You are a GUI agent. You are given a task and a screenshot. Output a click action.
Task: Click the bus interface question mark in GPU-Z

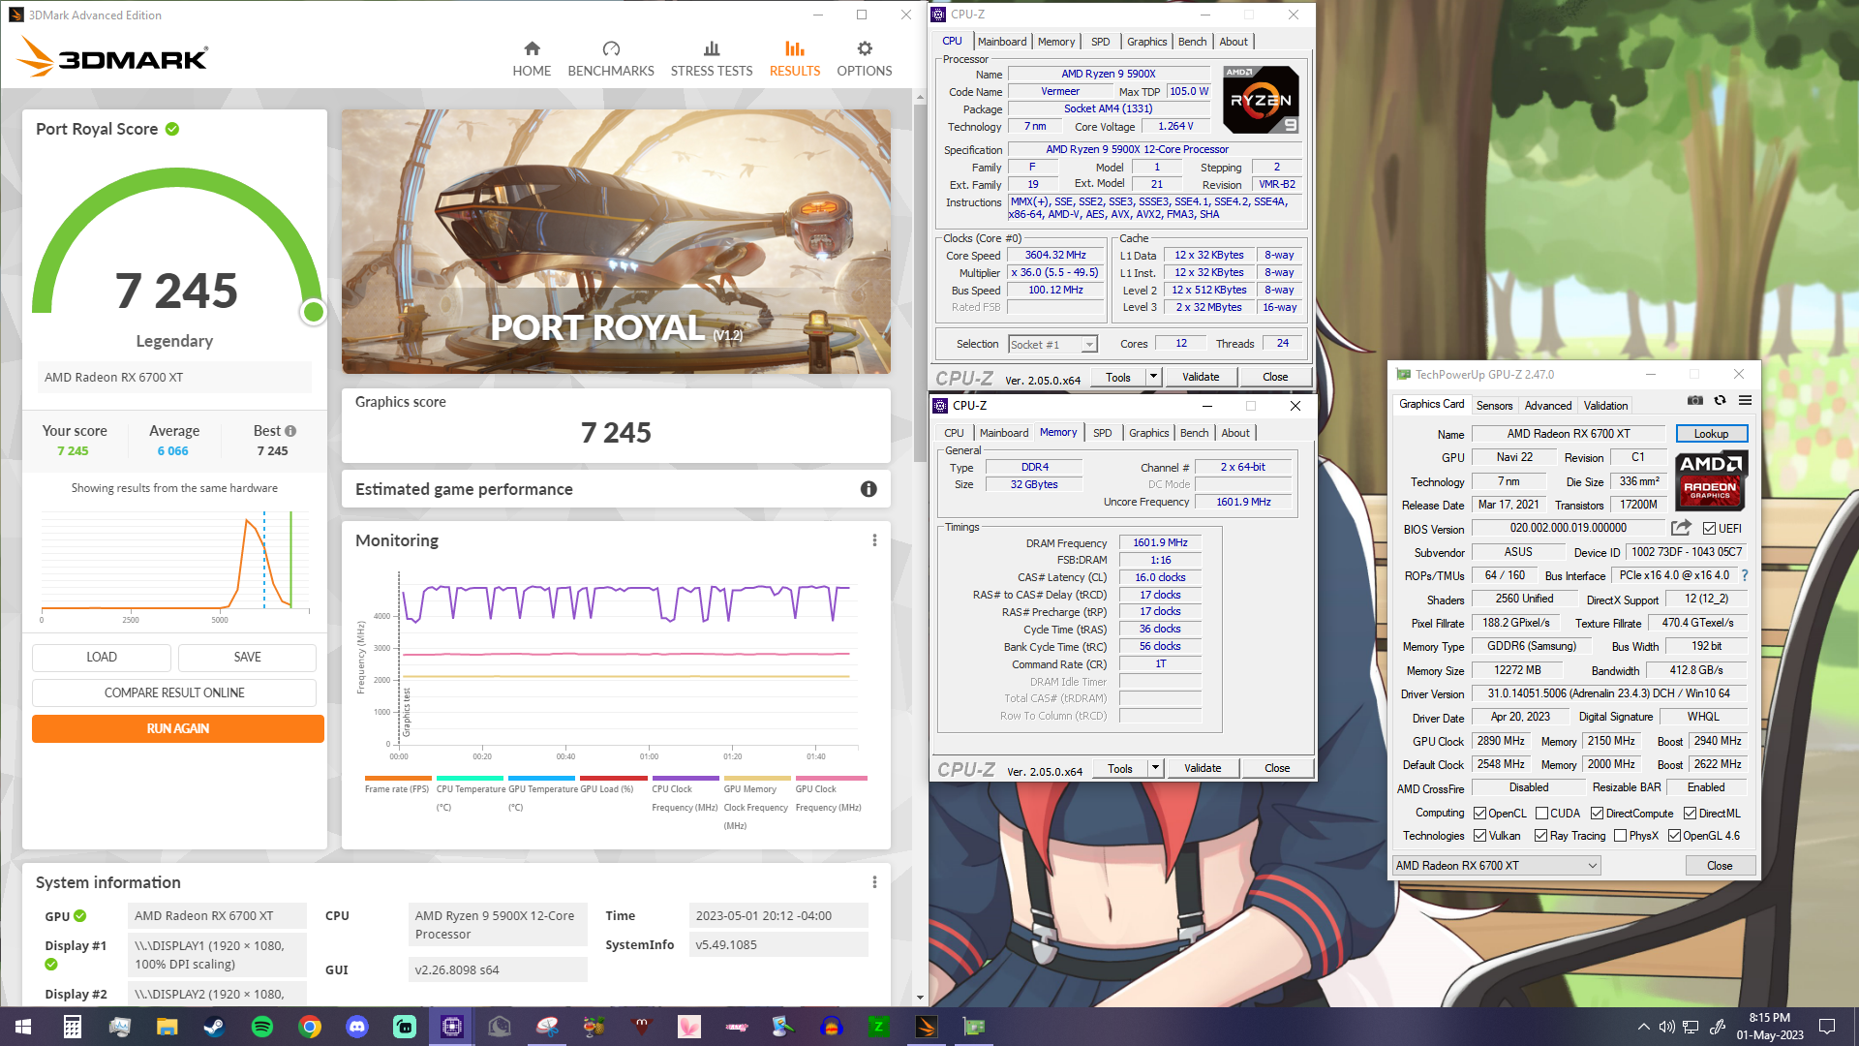[x=1745, y=575]
